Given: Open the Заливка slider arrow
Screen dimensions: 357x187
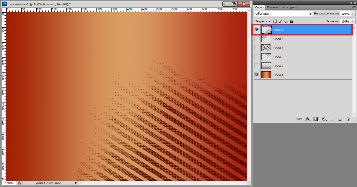Looking at the screenshot, I should coord(353,21).
